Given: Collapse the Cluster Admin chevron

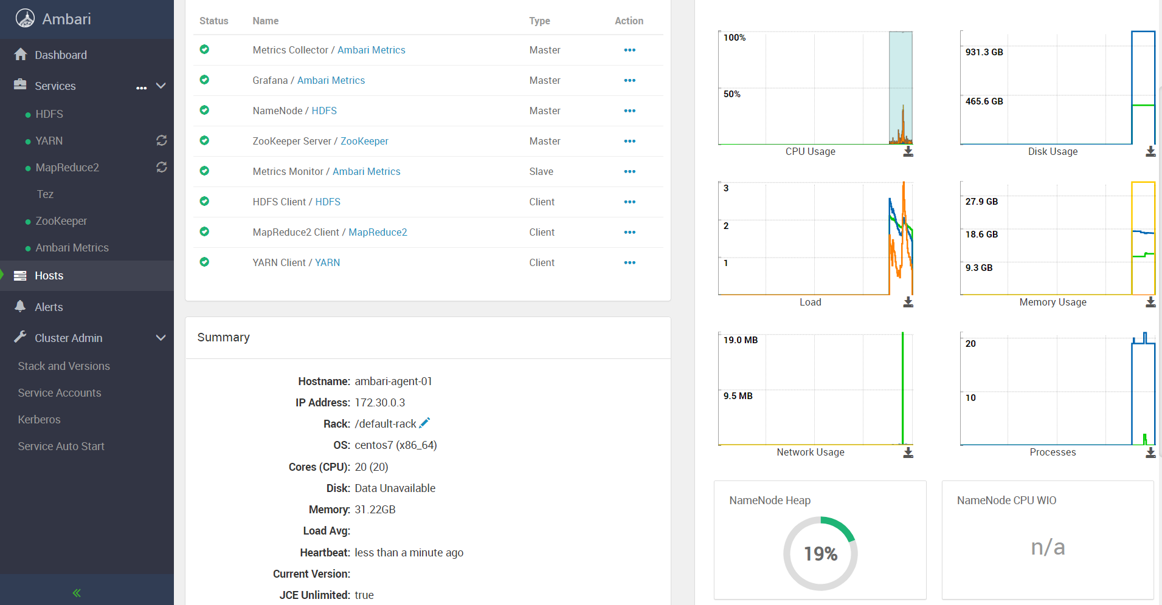Looking at the screenshot, I should point(161,338).
